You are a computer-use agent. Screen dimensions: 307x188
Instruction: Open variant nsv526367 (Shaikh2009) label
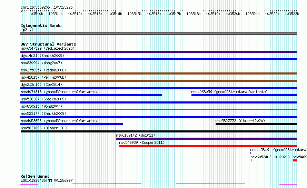click(x=43, y=99)
